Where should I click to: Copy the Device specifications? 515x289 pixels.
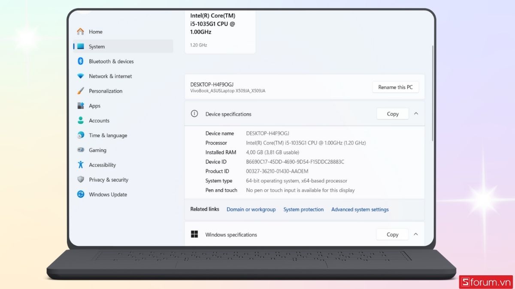(x=393, y=114)
